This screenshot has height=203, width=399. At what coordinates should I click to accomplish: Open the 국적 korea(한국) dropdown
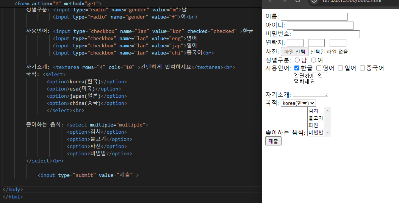[298, 103]
